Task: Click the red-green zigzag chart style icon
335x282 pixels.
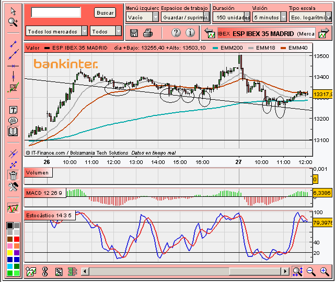Action: pos(13,208)
